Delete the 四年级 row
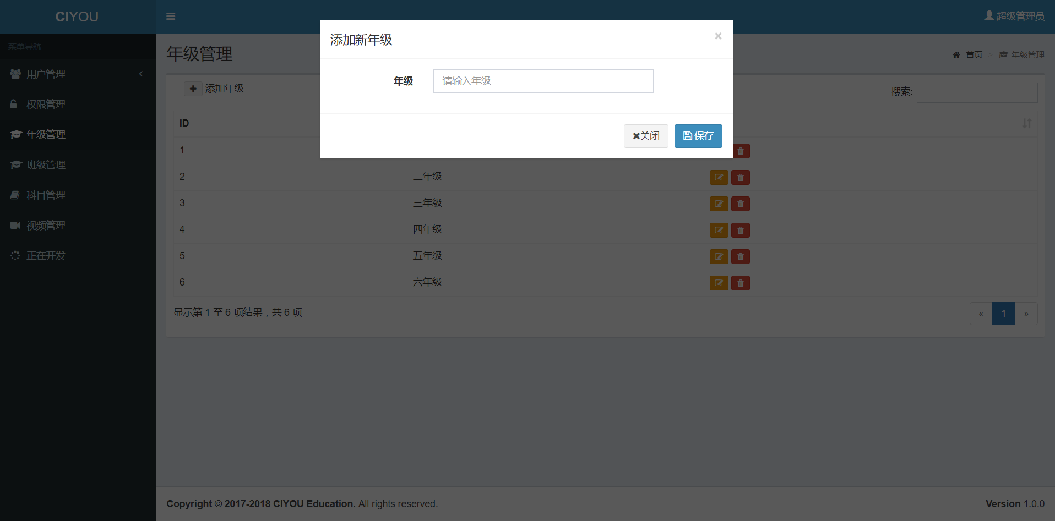This screenshot has height=521, width=1055. click(x=741, y=231)
